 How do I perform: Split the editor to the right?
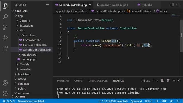(x=172, y=5)
